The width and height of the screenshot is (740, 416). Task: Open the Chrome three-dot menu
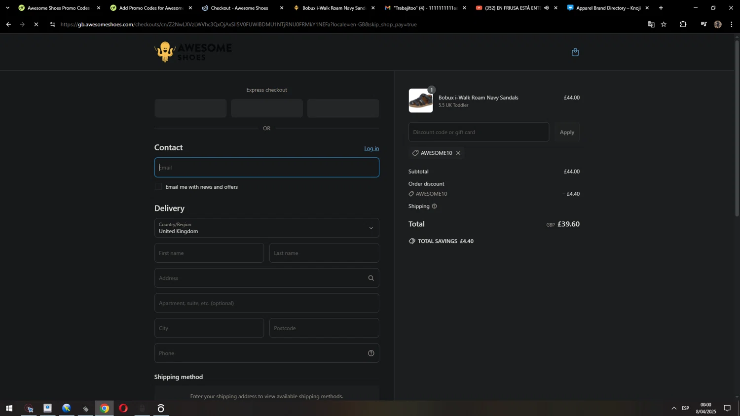point(732,24)
